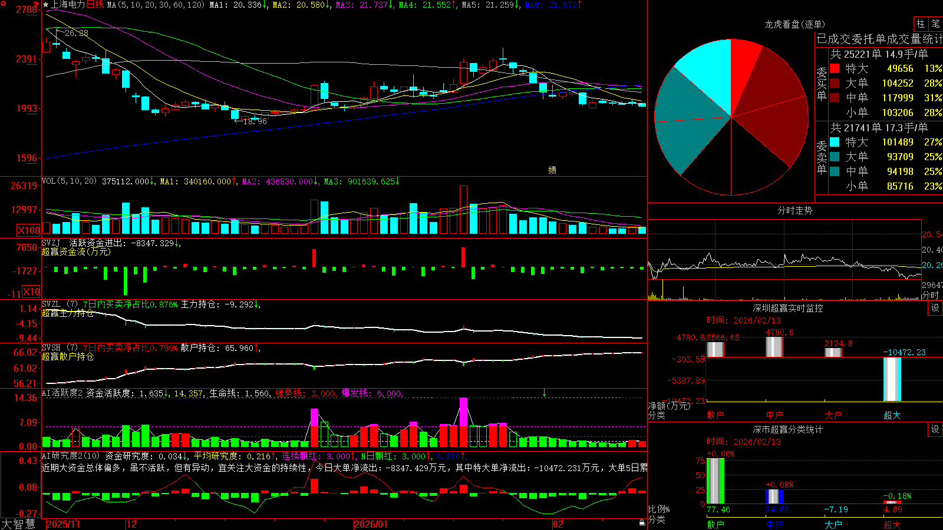This screenshot has width=943, height=530.
Task: Click the SVZJ indicator name
Action: (x=51, y=243)
